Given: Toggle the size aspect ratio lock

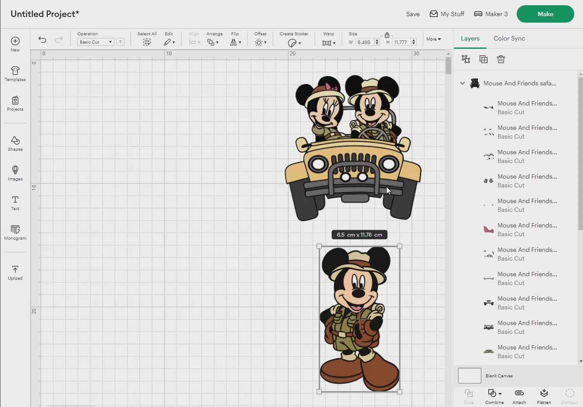Looking at the screenshot, I should click(x=387, y=34).
